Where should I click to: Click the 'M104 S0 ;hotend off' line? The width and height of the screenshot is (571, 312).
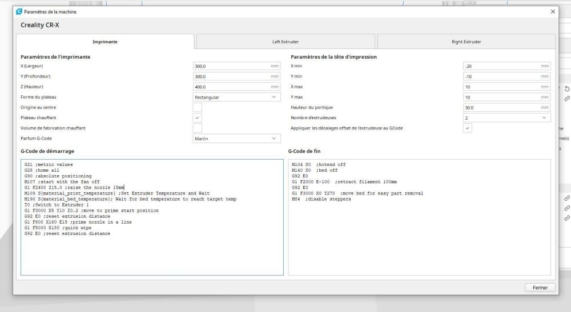coord(319,164)
